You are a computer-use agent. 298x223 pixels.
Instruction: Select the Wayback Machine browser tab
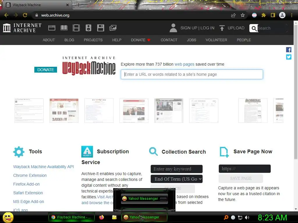click(x=37, y=5)
